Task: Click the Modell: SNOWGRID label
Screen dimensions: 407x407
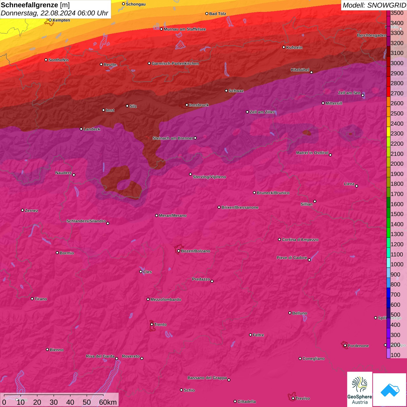Action: pos(374,5)
